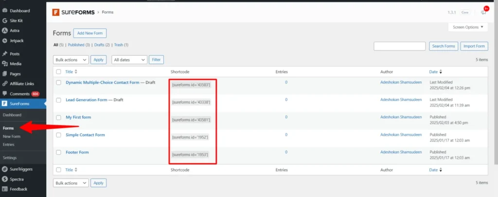The image size is (498, 197).
Task: Show only Drafts forms
Action: [x=99, y=45]
